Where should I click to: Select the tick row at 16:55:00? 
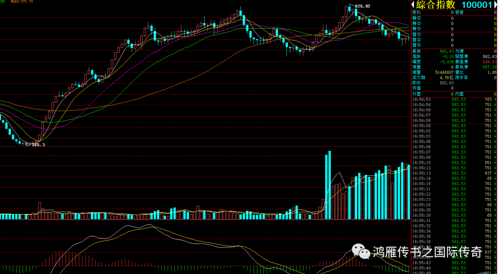point(454,126)
